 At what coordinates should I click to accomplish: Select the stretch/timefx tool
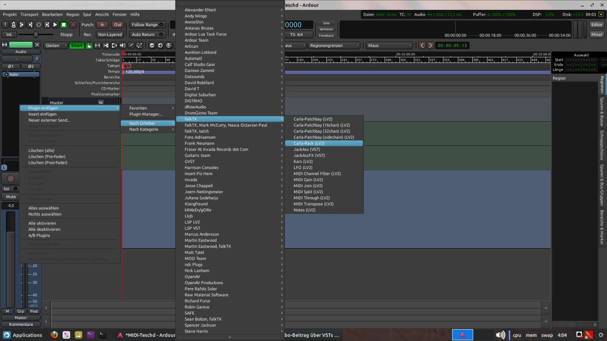point(114,45)
